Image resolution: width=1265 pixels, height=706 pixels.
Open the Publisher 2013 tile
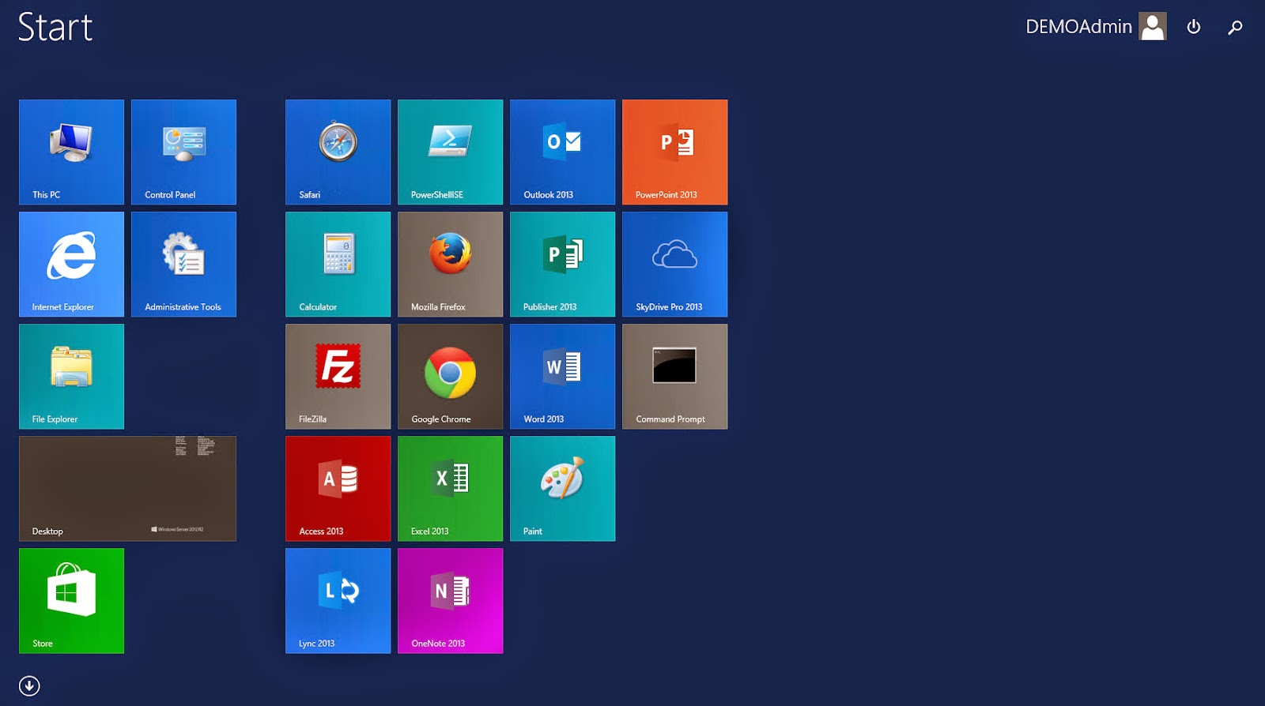[562, 264]
